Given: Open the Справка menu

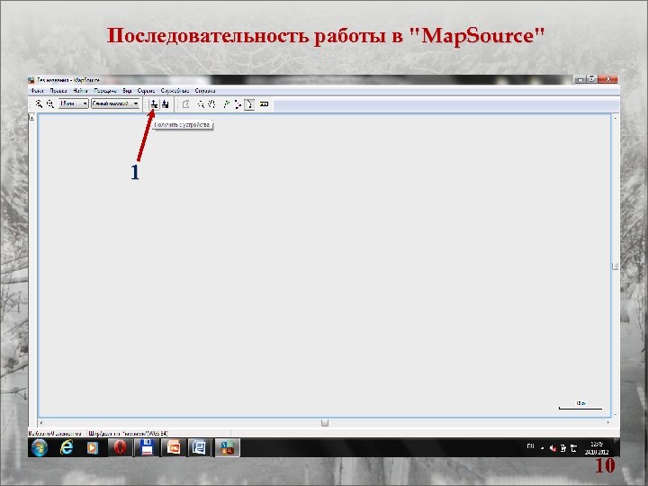Looking at the screenshot, I should click(x=205, y=91).
